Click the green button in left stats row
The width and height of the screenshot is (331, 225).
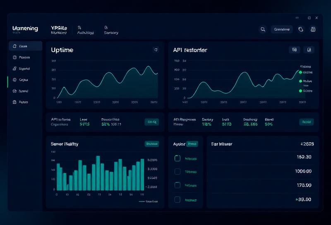pos(152,122)
